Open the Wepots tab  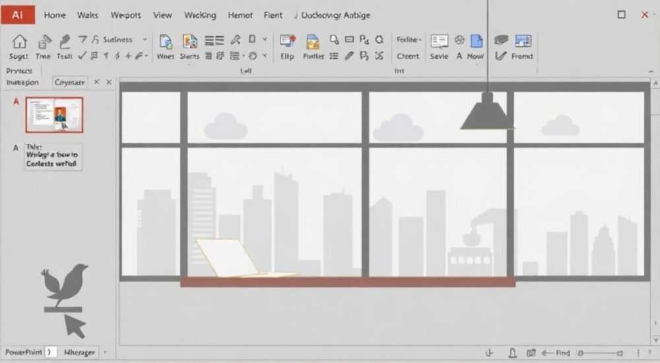[126, 15]
